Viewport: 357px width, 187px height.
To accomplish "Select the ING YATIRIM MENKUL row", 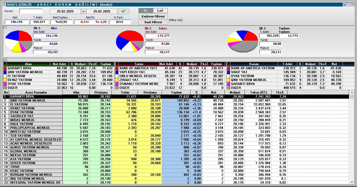I will [x=176, y=179].
